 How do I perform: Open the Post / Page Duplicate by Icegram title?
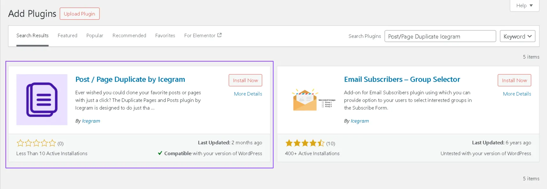(130, 79)
